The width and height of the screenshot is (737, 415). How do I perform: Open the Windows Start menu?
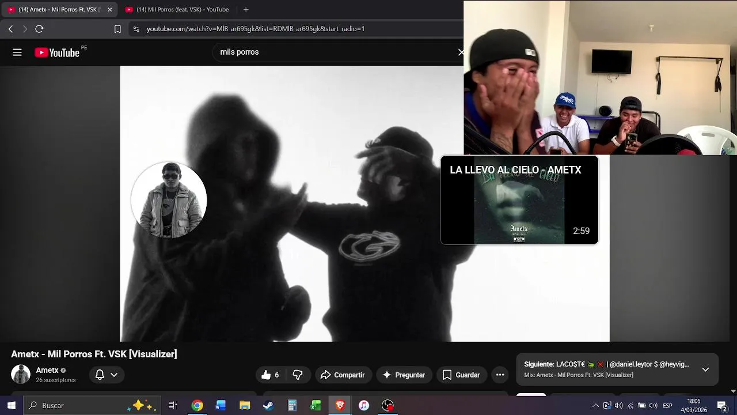tap(12, 405)
